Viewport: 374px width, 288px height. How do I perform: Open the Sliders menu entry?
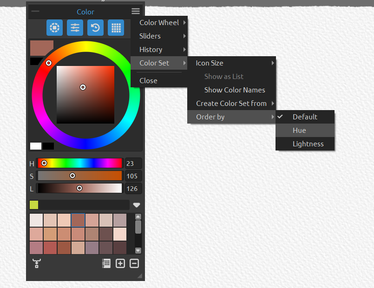(150, 36)
